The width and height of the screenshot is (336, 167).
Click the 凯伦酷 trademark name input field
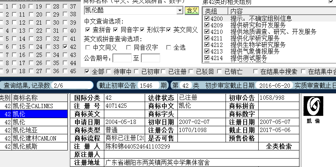click(x=130, y=10)
